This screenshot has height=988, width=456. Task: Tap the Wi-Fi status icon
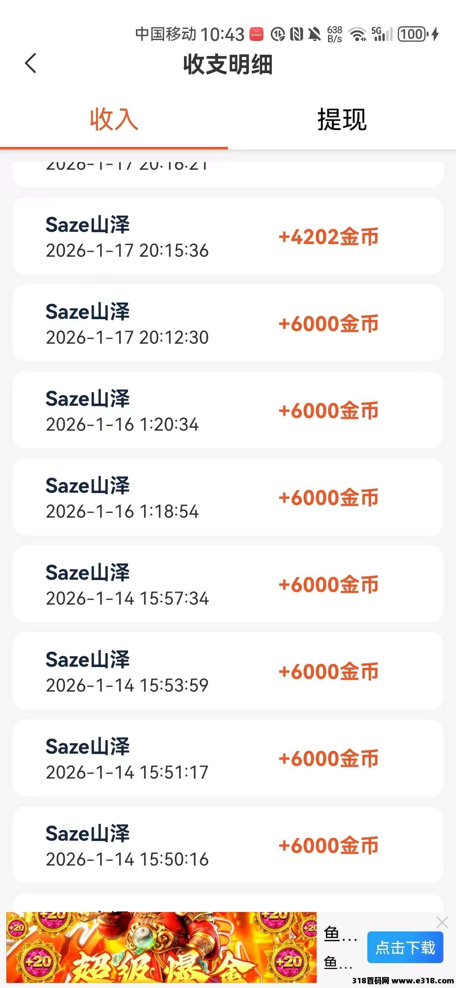click(358, 34)
